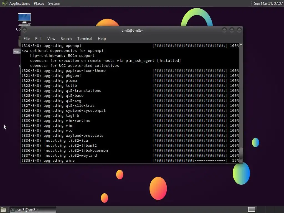
Task: Click the date and time clock
Action: [268, 3]
